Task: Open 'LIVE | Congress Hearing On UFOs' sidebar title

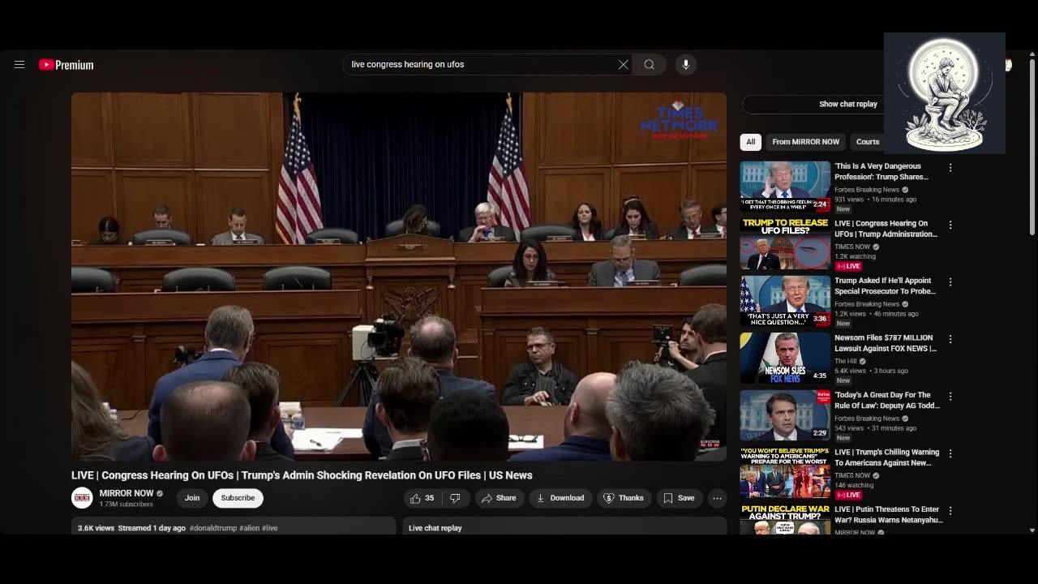Action: pyautogui.click(x=886, y=229)
